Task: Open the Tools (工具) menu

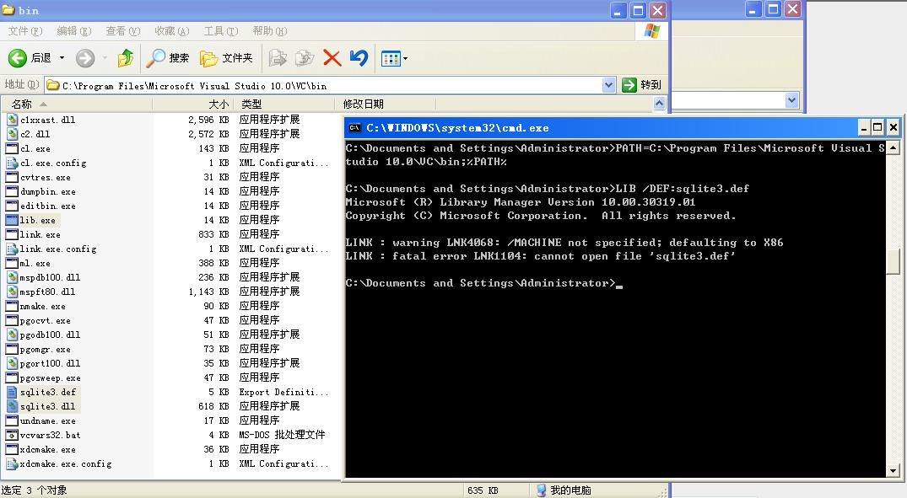Action: point(221,30)
